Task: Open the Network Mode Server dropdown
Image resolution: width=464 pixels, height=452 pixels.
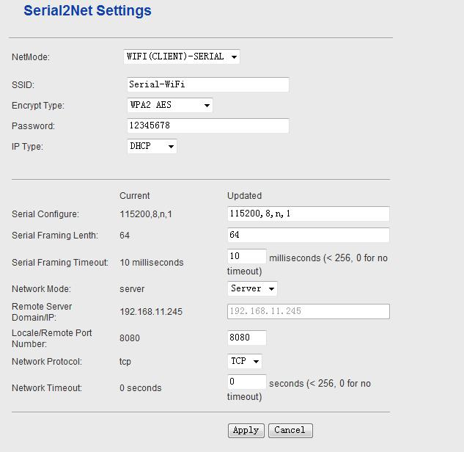Action: pos(252,289)
